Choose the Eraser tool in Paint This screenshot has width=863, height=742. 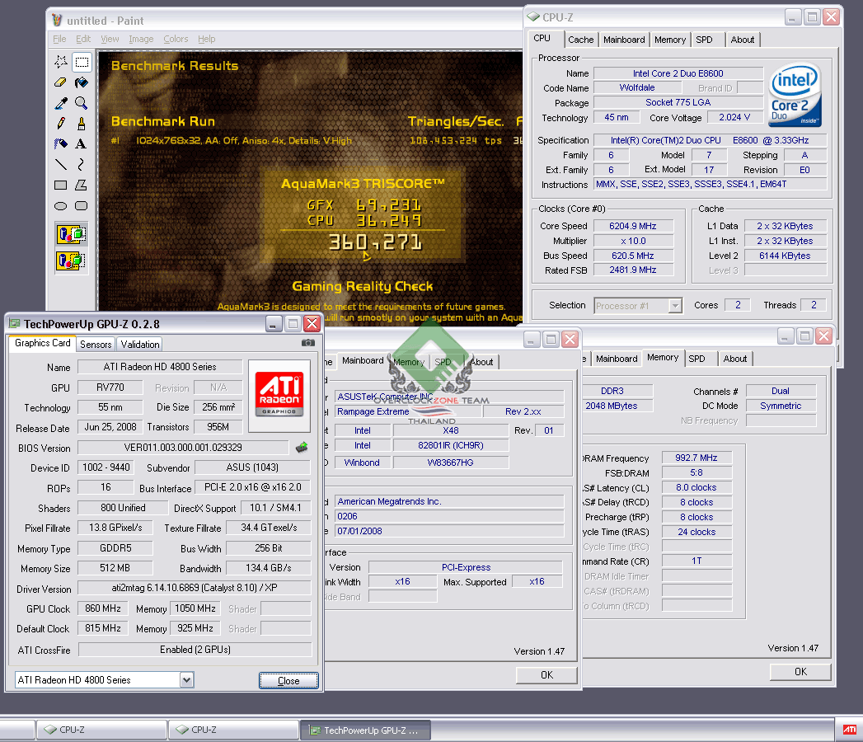[61, 82]
